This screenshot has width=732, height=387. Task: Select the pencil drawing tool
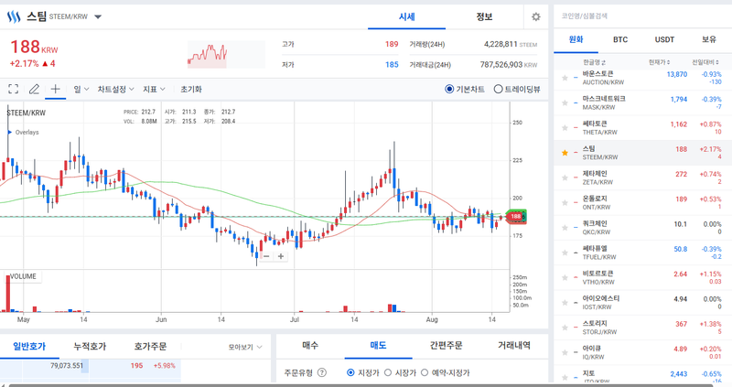pos(34,89)
